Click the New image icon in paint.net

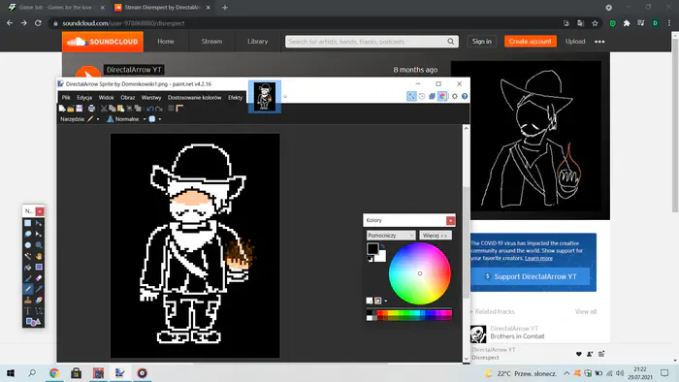[62, 109]
